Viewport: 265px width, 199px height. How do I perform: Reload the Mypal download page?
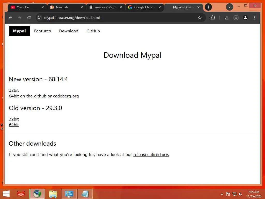pyautogui.click(x=29, y=18)
